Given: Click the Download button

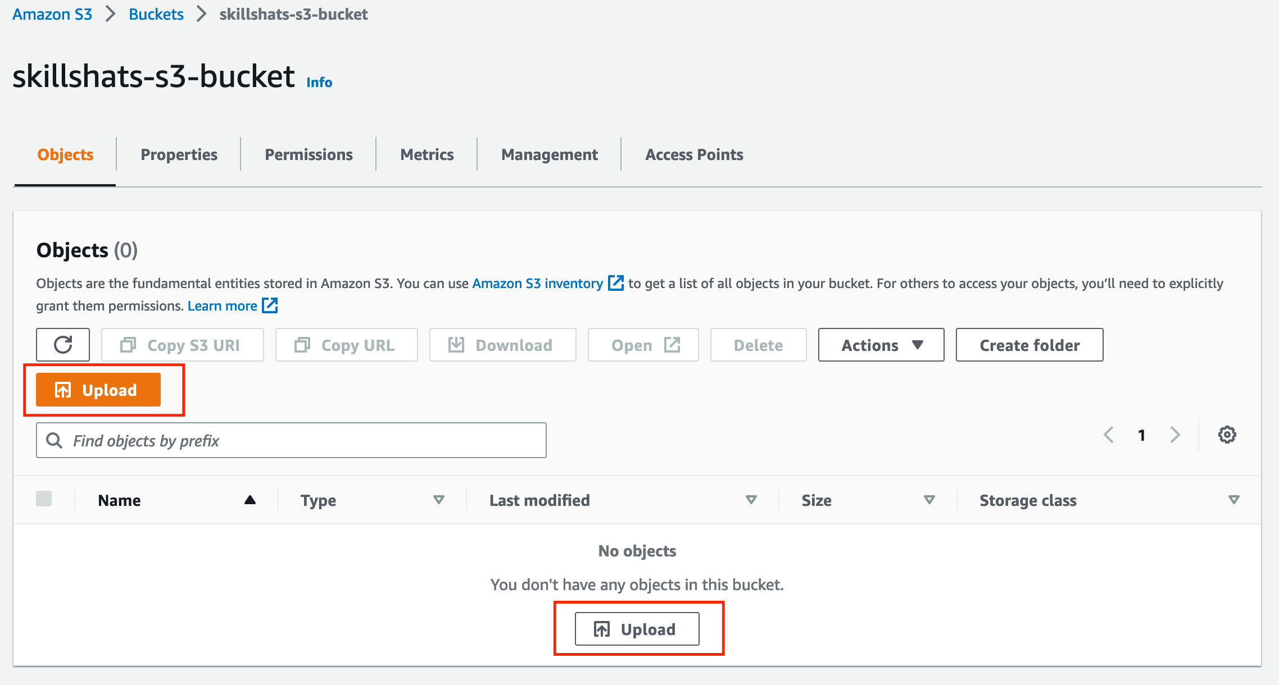Looking at the screenshot, I should 503,345.
